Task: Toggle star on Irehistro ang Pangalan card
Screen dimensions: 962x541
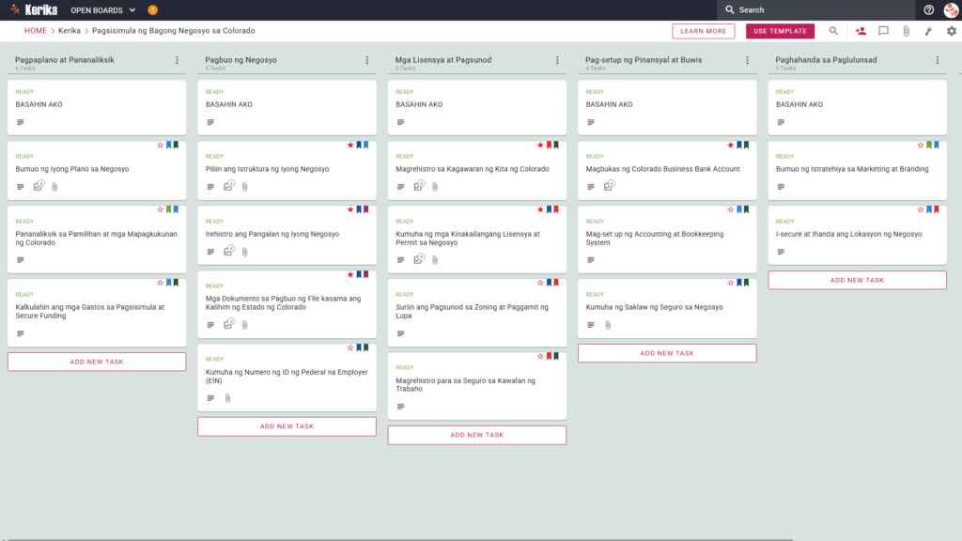Action: click(x=350, y=209)
